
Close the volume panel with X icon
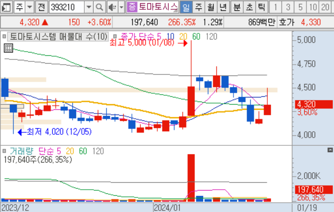pyautogui.click(x=330, y=150)
